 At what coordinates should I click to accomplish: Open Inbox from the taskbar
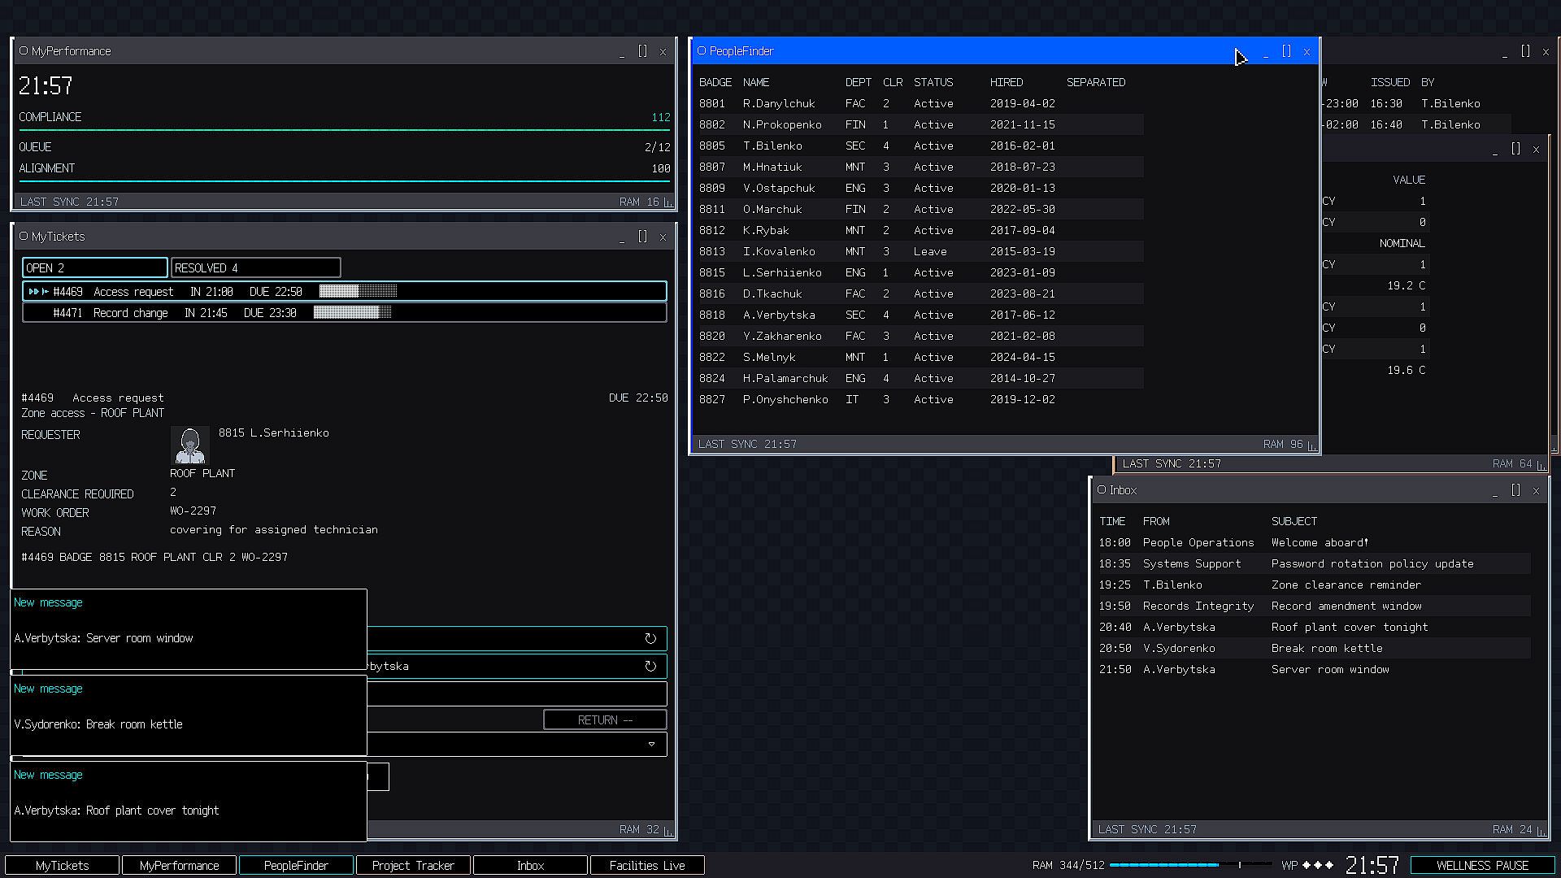pyautogui.click(x=530, y=865)
